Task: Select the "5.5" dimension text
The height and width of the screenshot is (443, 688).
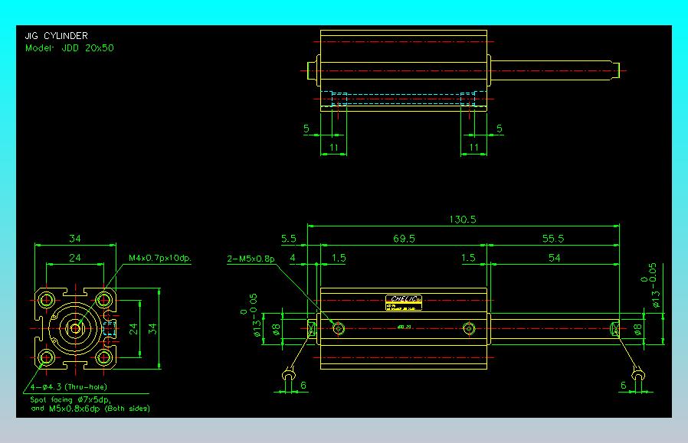Action: coord(289,239)
